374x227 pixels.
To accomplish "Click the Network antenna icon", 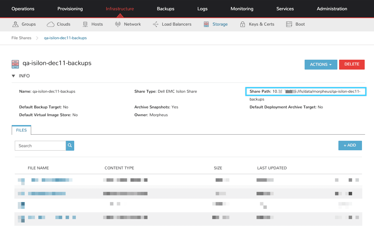I will pyautogui.click(x=118, y=24).
